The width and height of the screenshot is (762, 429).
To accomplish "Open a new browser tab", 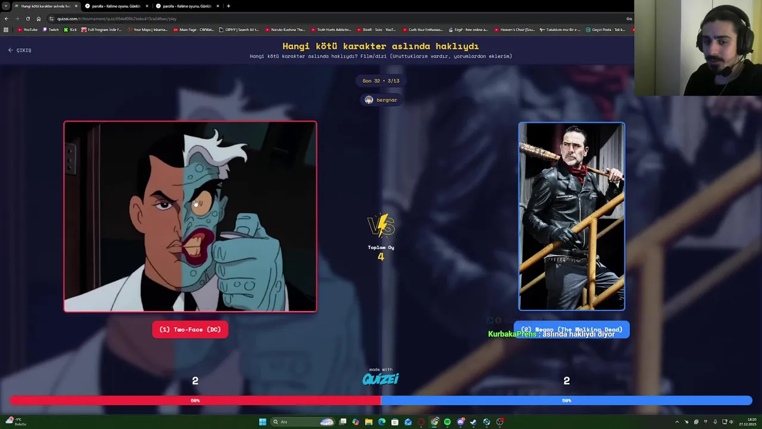I will pyautogui.click(x=228, y=6).
